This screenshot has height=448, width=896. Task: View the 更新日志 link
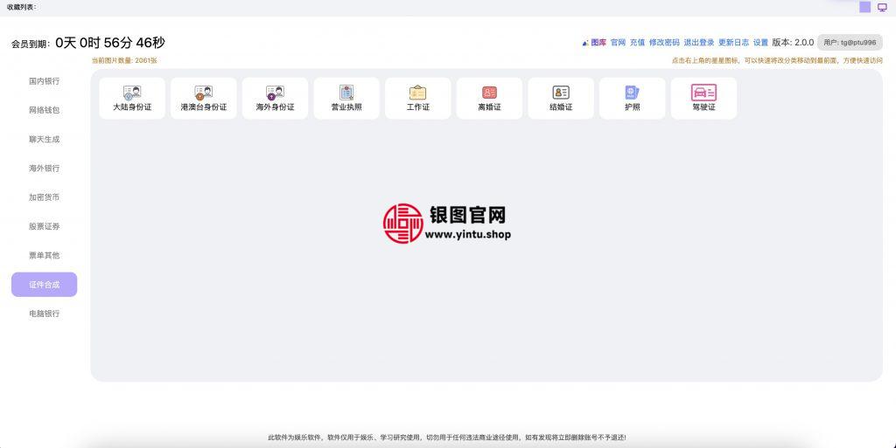pyautogui.click(x=734, y=43)
